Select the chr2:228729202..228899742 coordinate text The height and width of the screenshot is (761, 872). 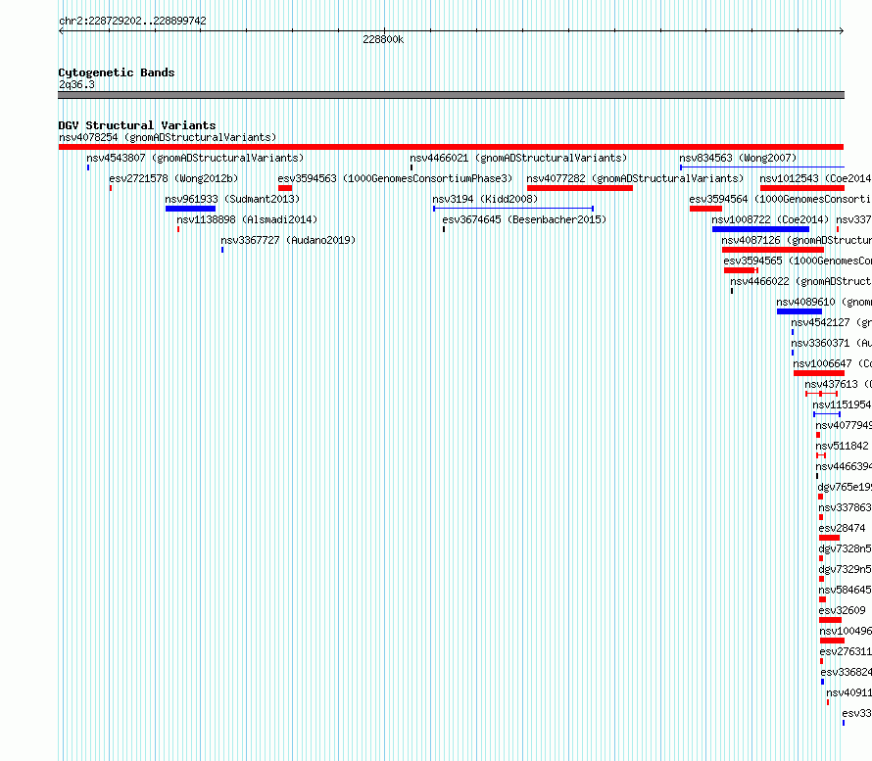[x=132, y=21]
